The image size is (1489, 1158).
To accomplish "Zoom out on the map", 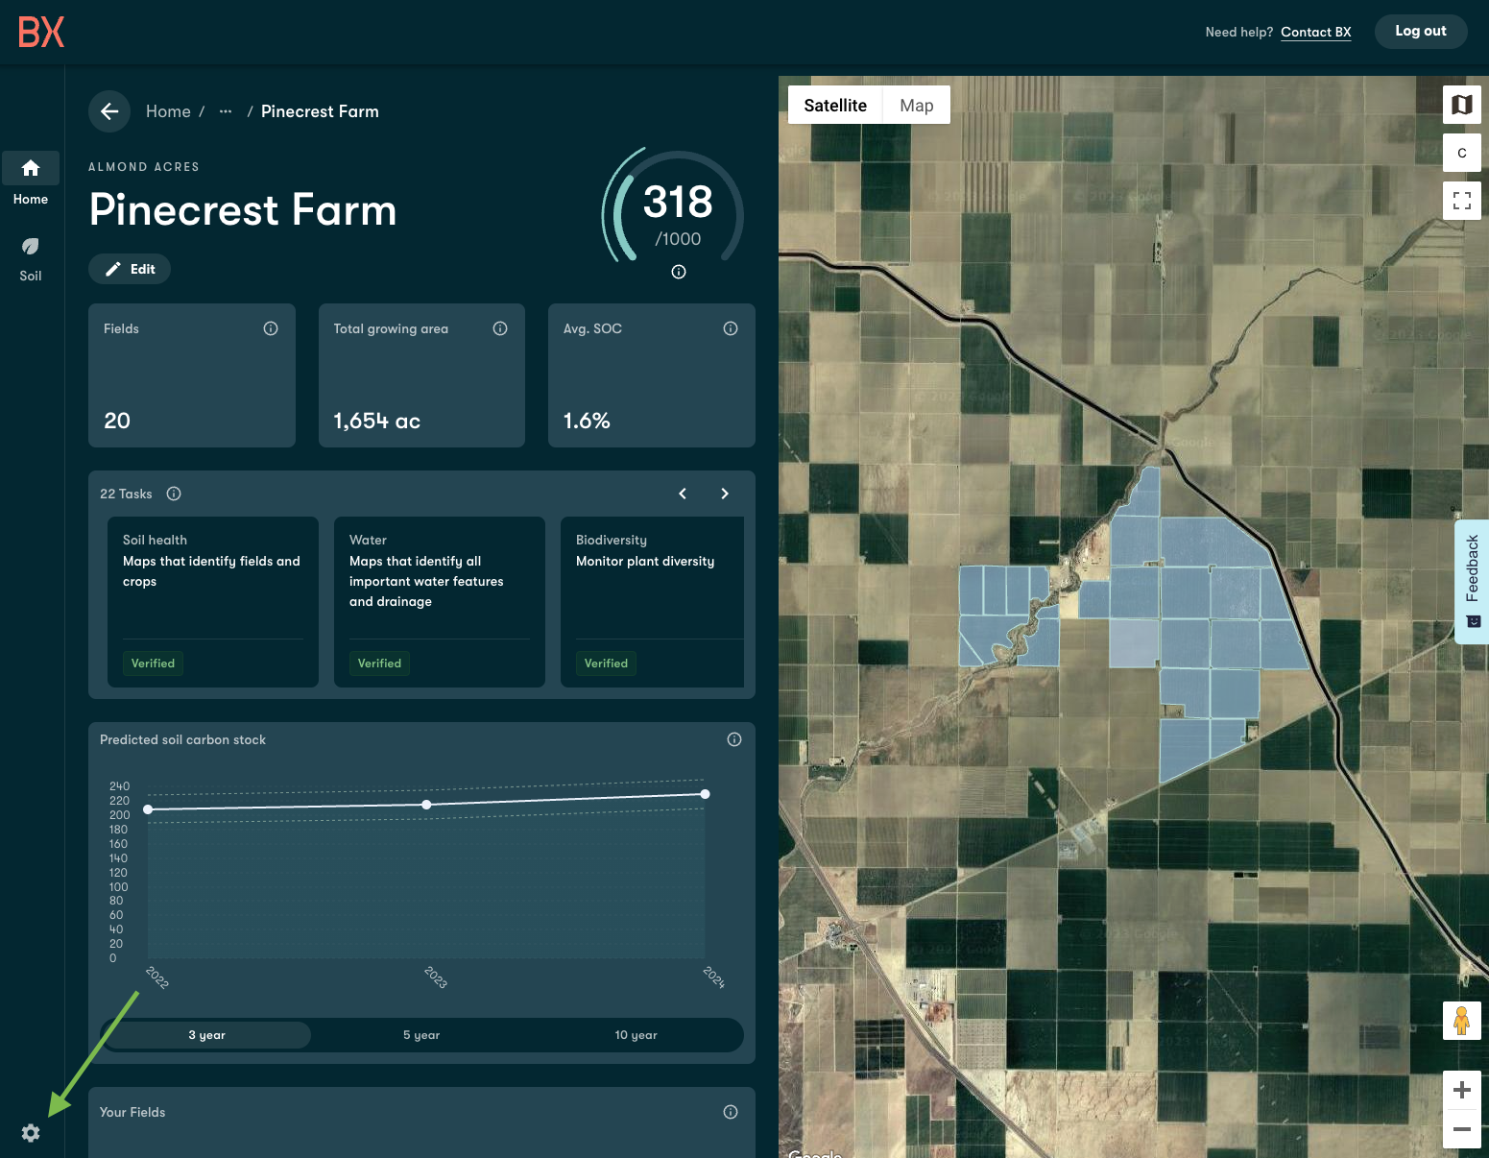I will coord(1461,1129).
